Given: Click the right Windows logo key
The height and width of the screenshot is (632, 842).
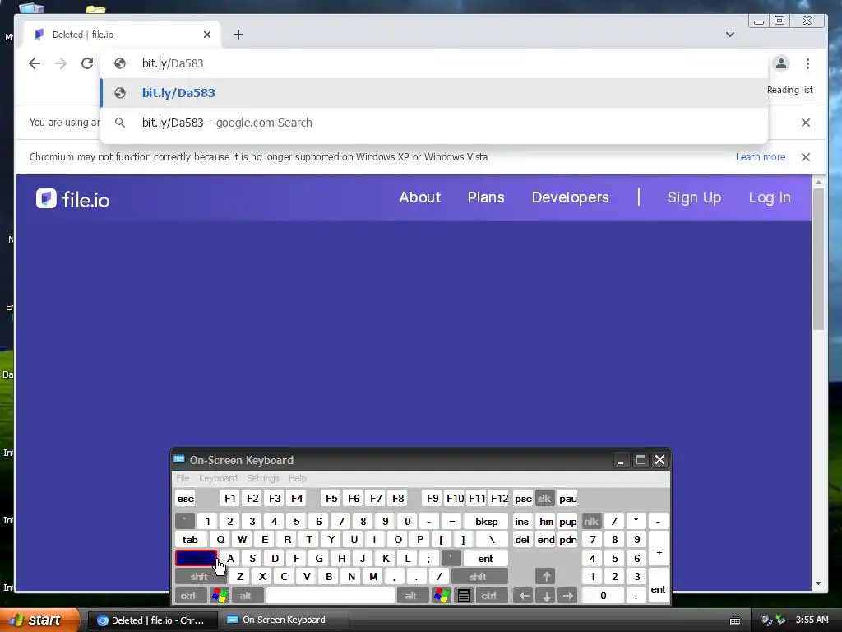Looking at the screenshot, I should click(442, 596).
